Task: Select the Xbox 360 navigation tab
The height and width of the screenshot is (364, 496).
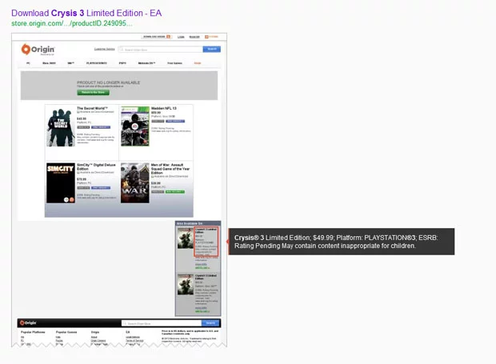Action: [x=49, y=63]
